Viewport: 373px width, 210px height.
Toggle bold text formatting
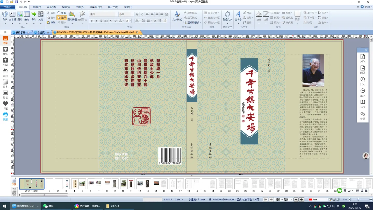click(91, 21)
